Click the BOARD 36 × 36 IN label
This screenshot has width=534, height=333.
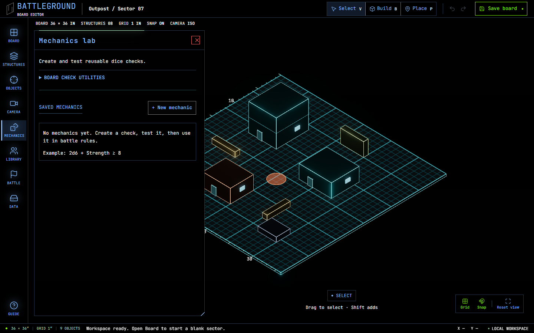click(x=55, y=23)
